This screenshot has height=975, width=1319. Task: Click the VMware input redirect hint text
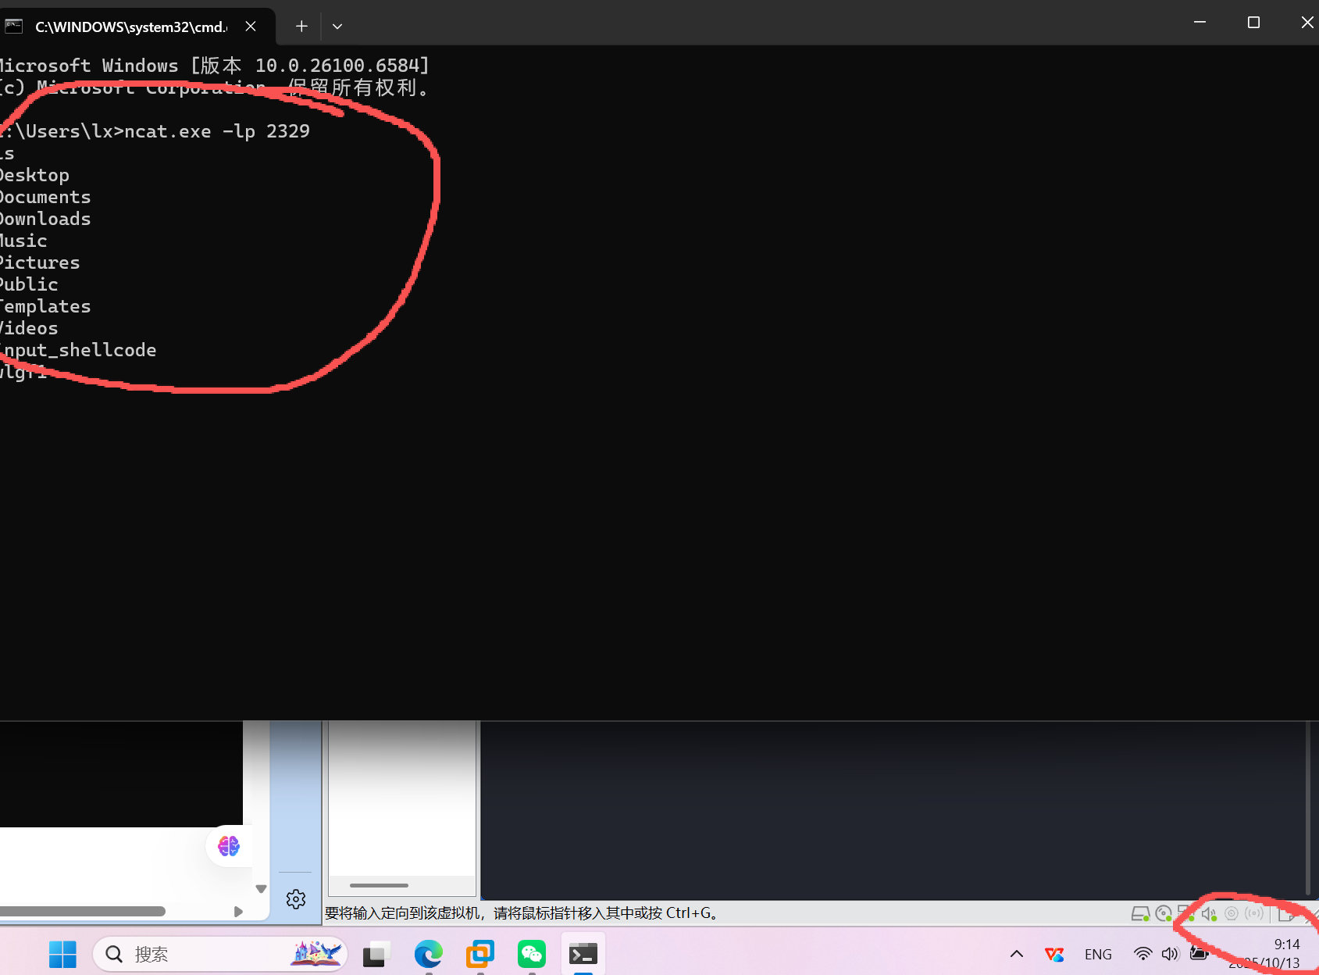click(x=522, y=912)
